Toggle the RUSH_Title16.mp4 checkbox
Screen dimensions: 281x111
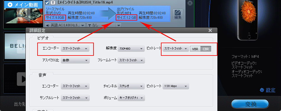click(x=47, y=3)
